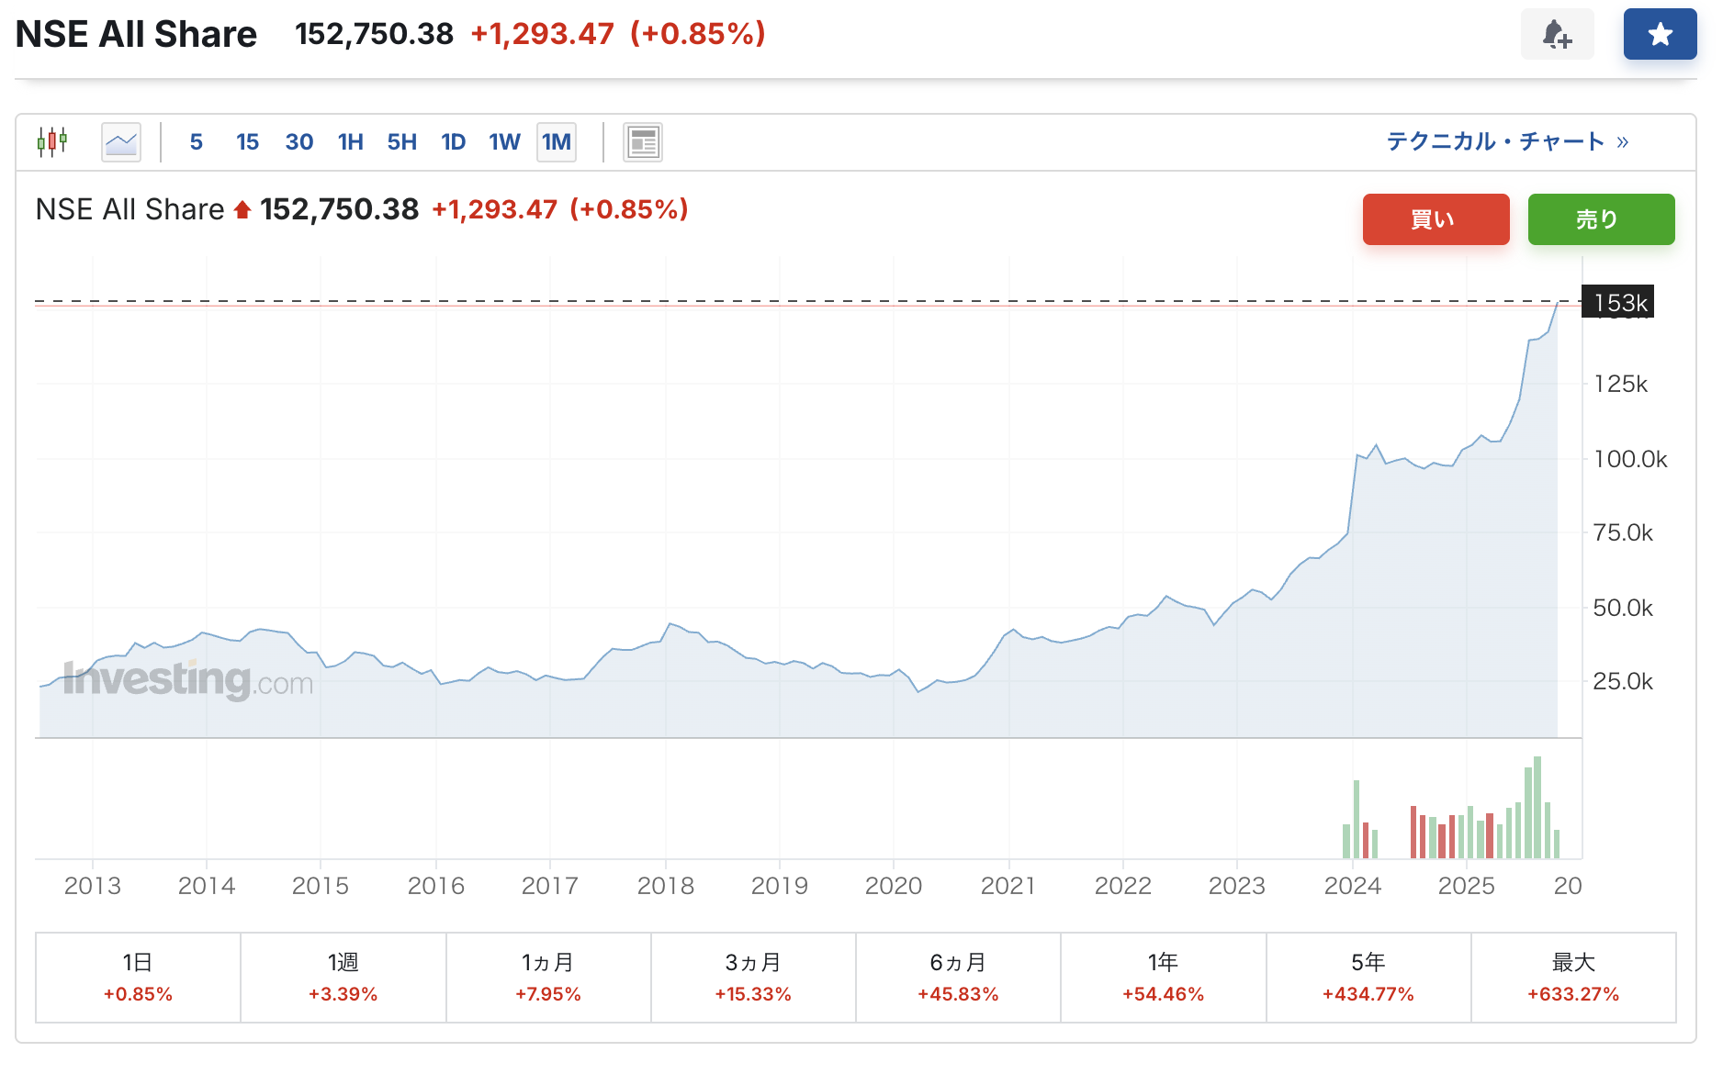
Task: Select the 6ヵ月 range tab
Action: (958, 978)
